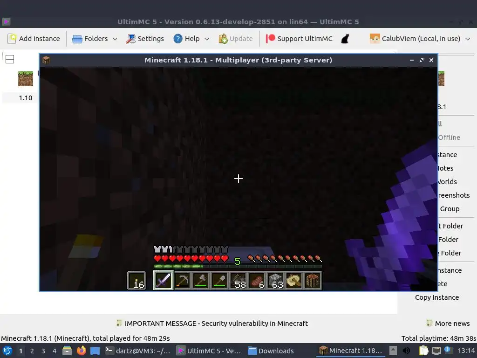Click the blue show desktop taskbar icon
477x358 pixels.
click(95, 351)
